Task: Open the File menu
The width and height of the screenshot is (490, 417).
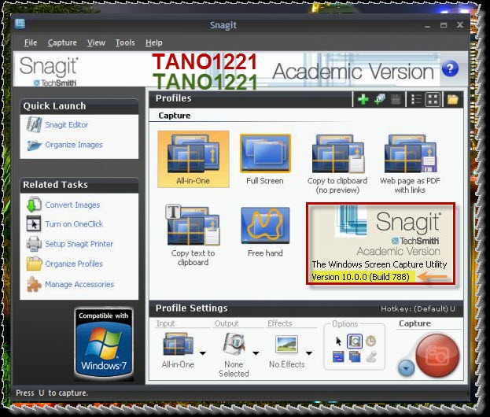Action: (31, 42)
